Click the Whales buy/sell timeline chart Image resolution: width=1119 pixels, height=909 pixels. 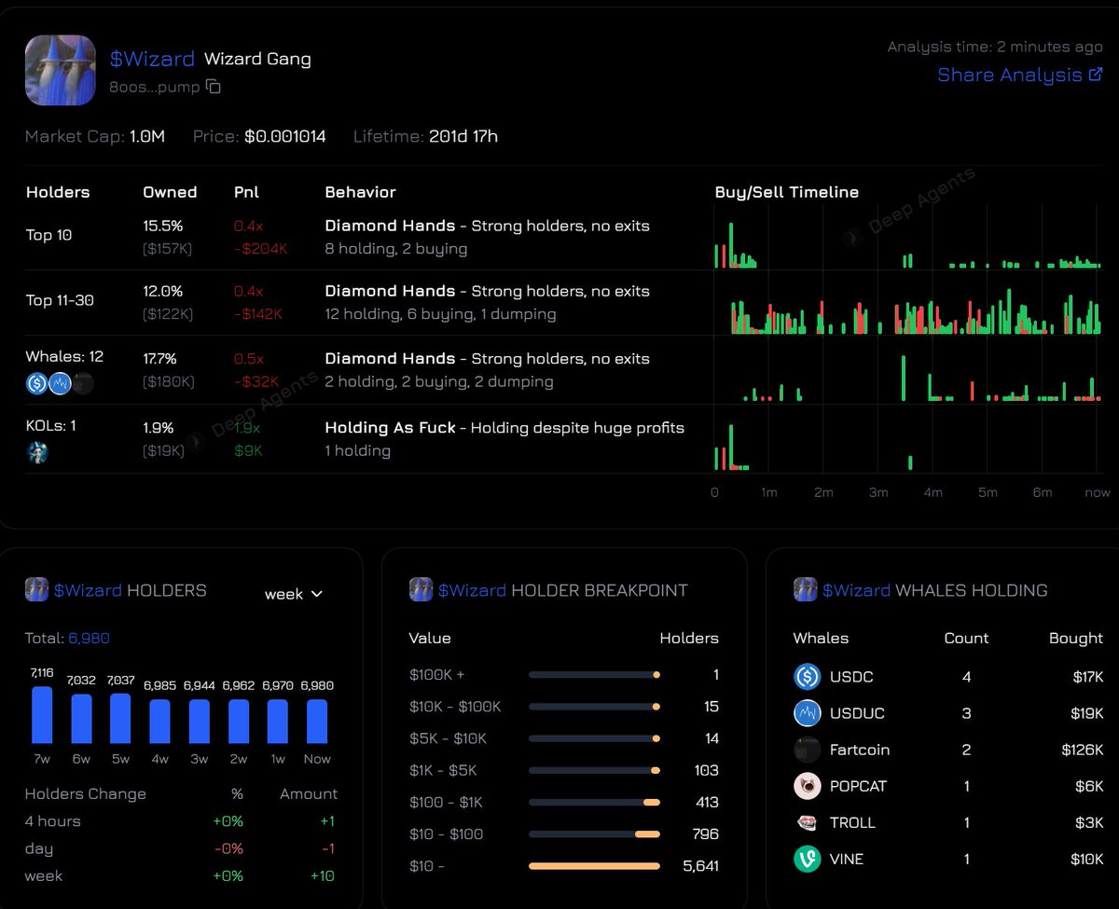click(907, 377)
